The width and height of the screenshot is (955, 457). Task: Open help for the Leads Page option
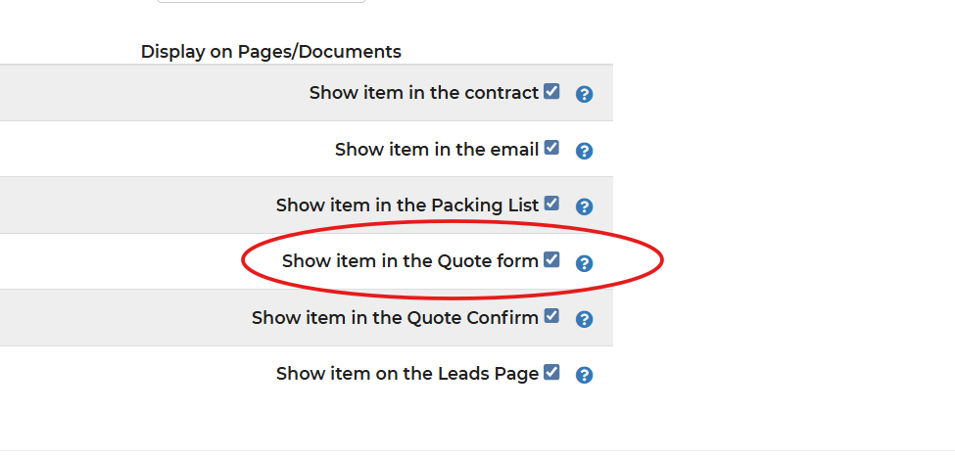pyautogui.click(x=584, y=375)
